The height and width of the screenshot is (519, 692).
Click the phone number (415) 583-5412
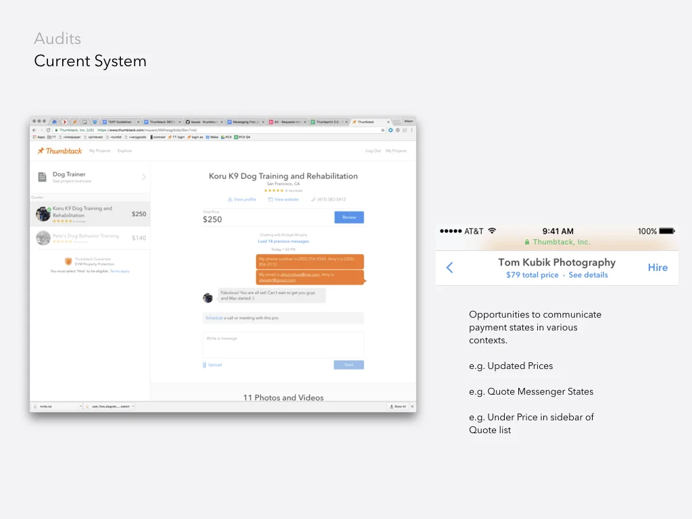[328, 199]
